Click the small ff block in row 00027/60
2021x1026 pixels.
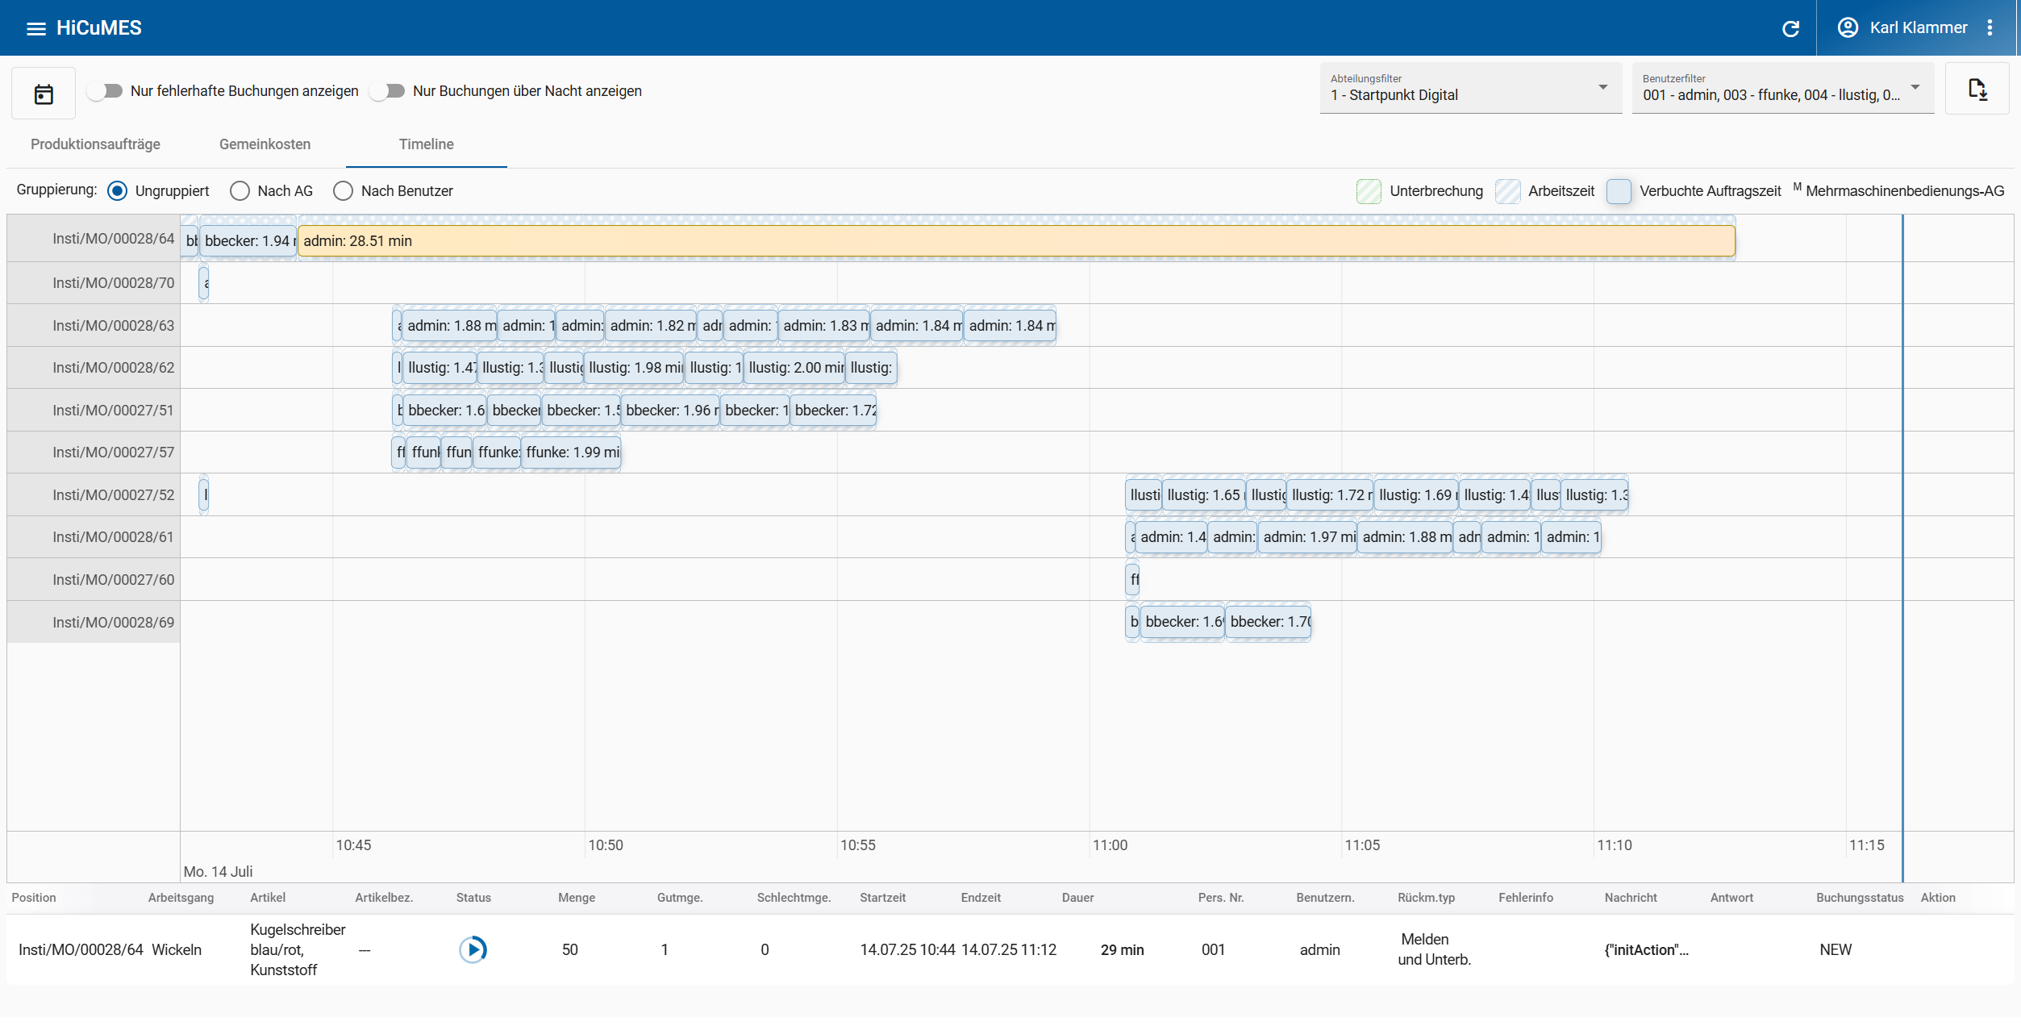click(x=1133, y=580)
